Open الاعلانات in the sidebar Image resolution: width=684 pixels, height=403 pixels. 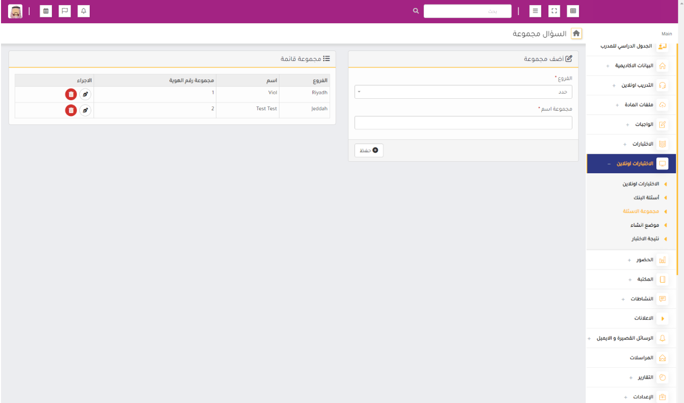[x=644, y=318]
